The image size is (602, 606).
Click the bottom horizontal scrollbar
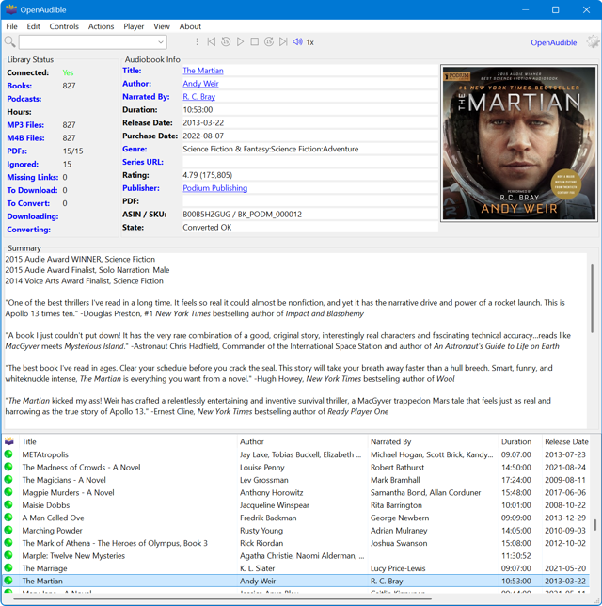coord(223,599)
